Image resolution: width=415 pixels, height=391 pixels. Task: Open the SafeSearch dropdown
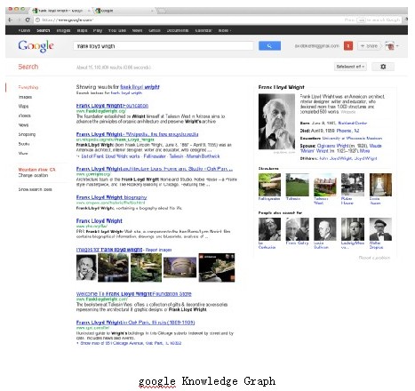[x=350, y=67]
